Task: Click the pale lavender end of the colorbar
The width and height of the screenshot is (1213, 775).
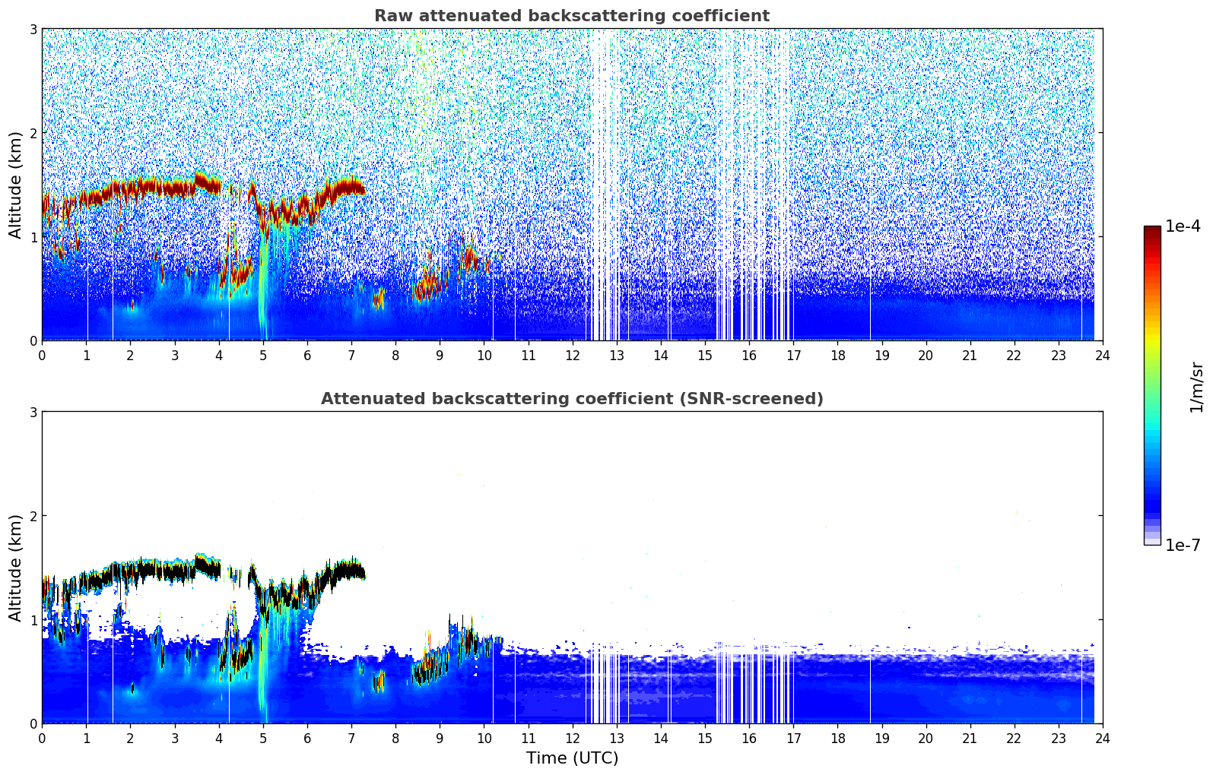Action: 1152,541
